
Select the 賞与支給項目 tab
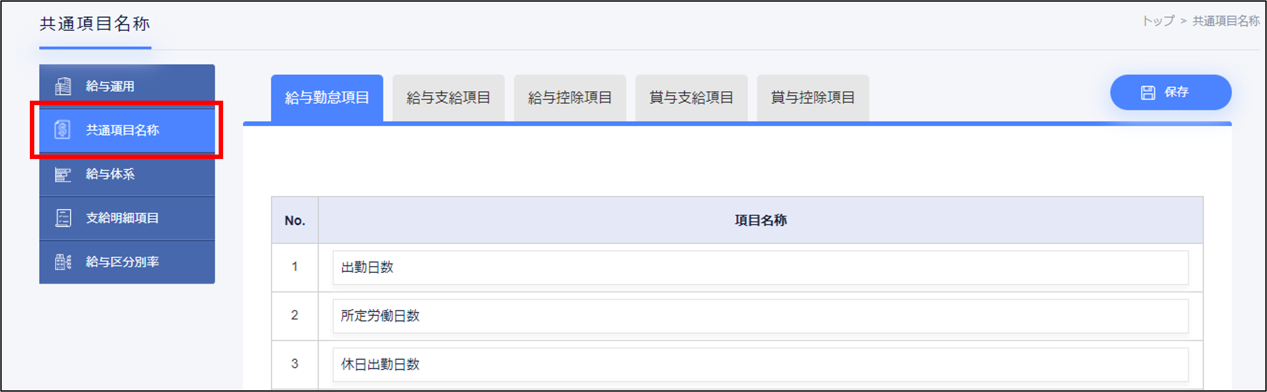point(692,98)
